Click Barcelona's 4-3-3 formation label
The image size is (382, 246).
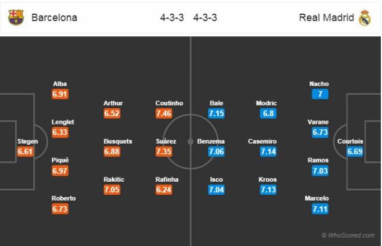point(172,17)
